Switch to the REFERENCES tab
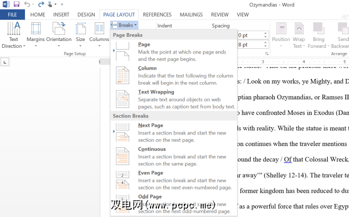349x217 pixels. tap(157, 15)
